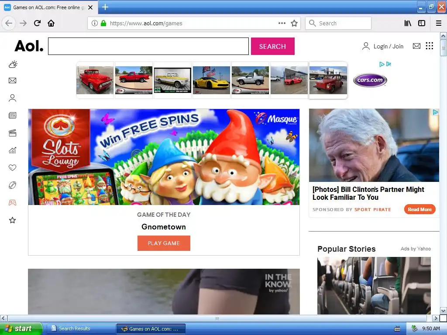Open the sports football icon in sidebar
447x335 pixels.
tap(13, 185)
